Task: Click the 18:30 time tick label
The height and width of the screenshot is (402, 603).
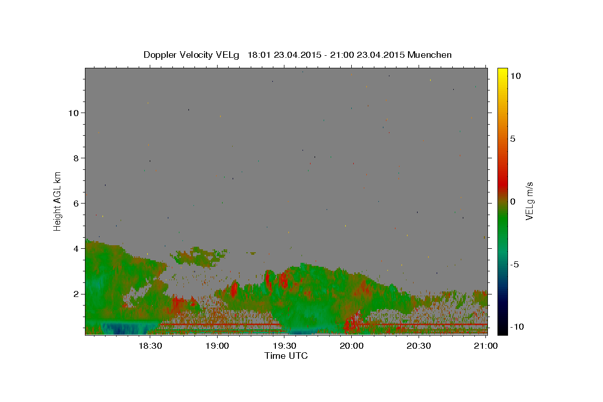Action: coord(150,346)
